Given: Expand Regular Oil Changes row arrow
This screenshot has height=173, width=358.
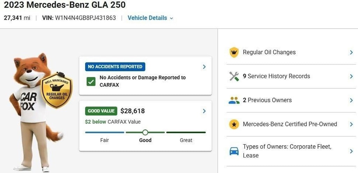Looking at the screenshot, I should 351,52.
